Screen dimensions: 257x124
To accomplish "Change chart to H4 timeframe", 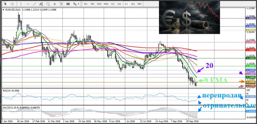I will point(119,4).
